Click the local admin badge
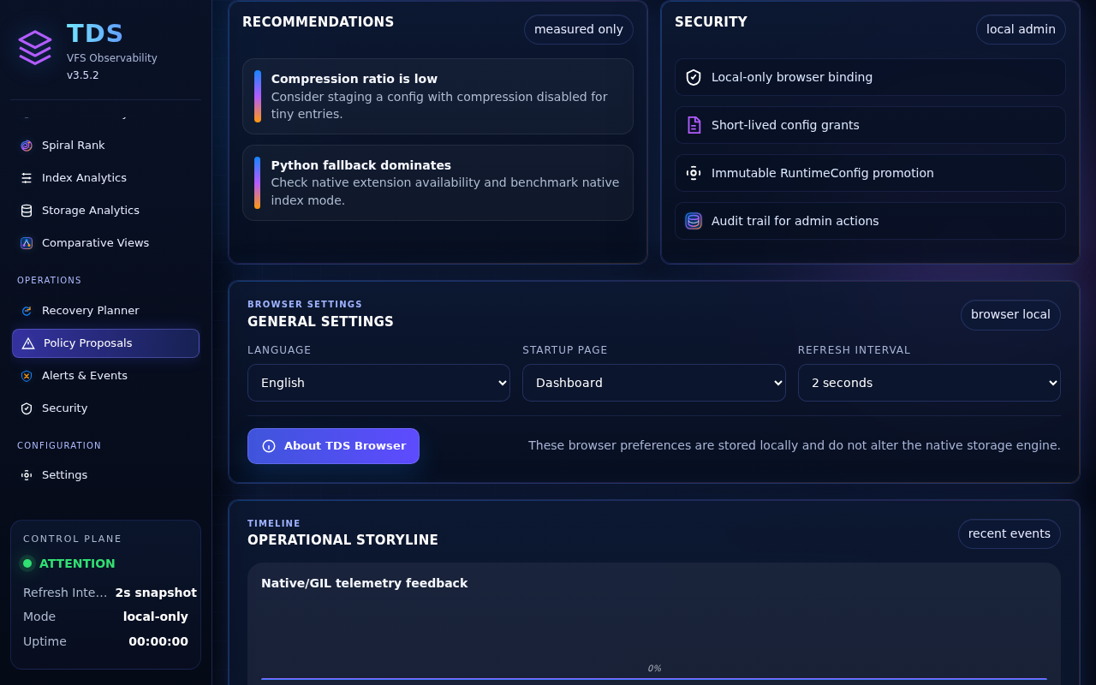Screen dimensions: 1096x685 click(x=1021, y=29)
